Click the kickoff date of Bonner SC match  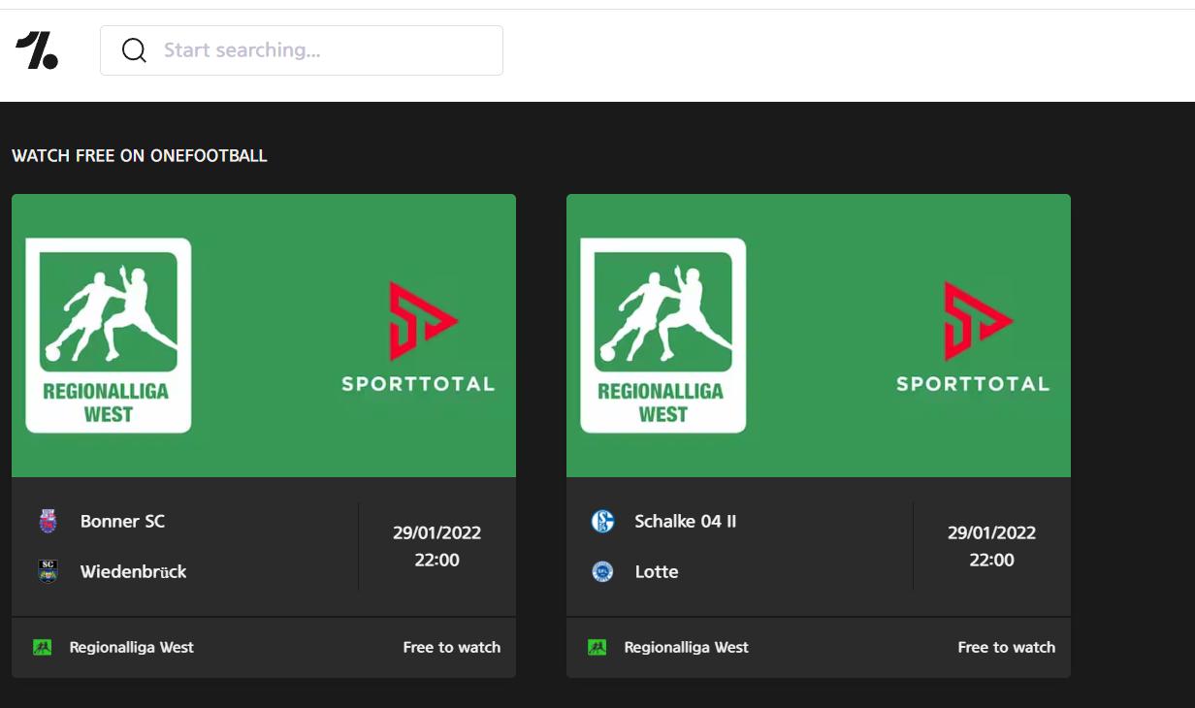pyautogui.click(x=436, y=532)
